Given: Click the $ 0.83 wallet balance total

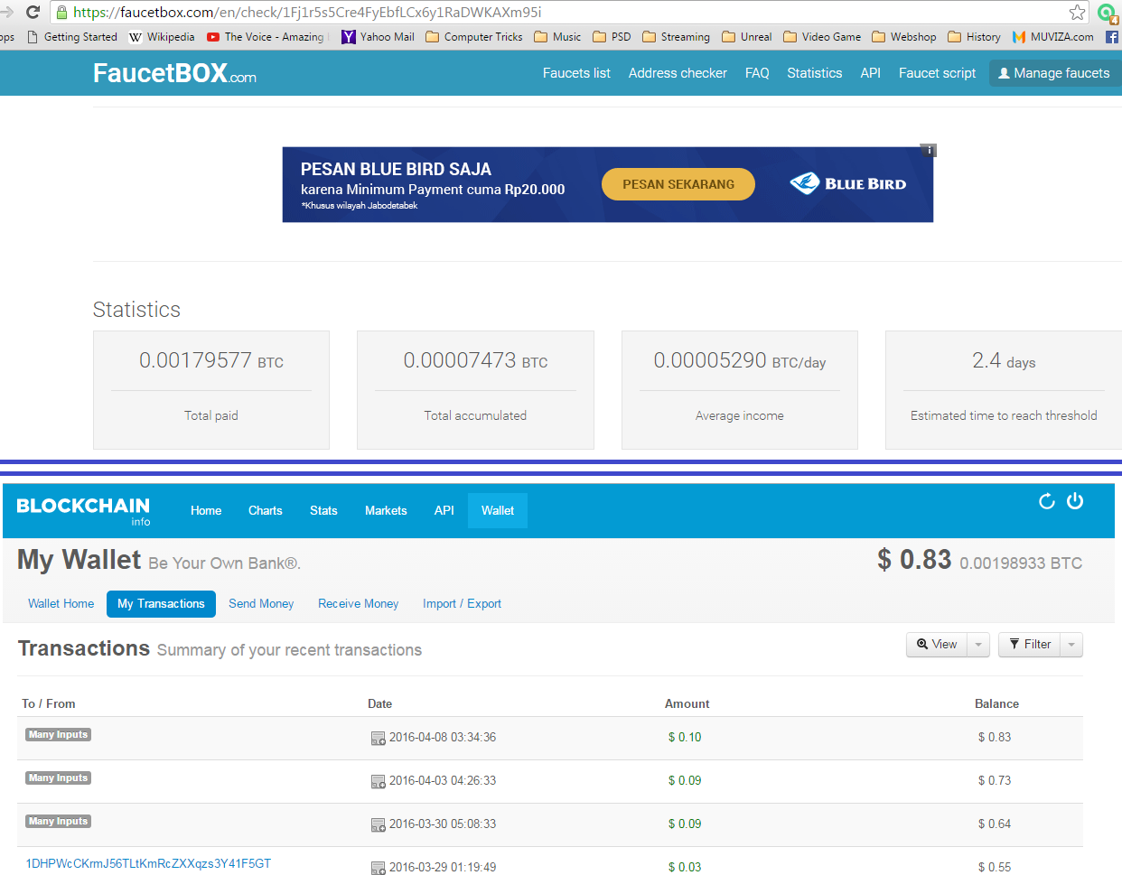Looking at the screenshot, I should (x=914, y=560).
